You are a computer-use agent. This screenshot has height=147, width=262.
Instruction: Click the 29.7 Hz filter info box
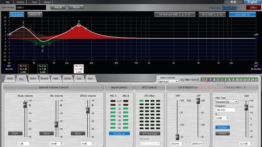click(23, 69)
